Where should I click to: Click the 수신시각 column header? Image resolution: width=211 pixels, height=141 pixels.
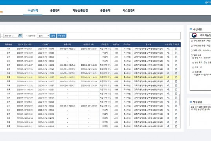tap(46, 45)
